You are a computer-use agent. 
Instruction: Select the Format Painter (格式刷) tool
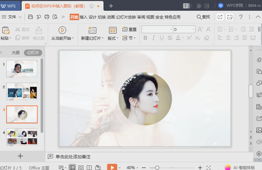[39, 34]
